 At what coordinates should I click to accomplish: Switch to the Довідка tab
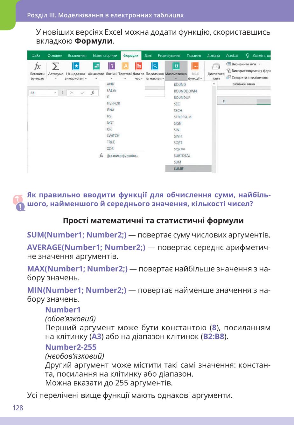213,56
